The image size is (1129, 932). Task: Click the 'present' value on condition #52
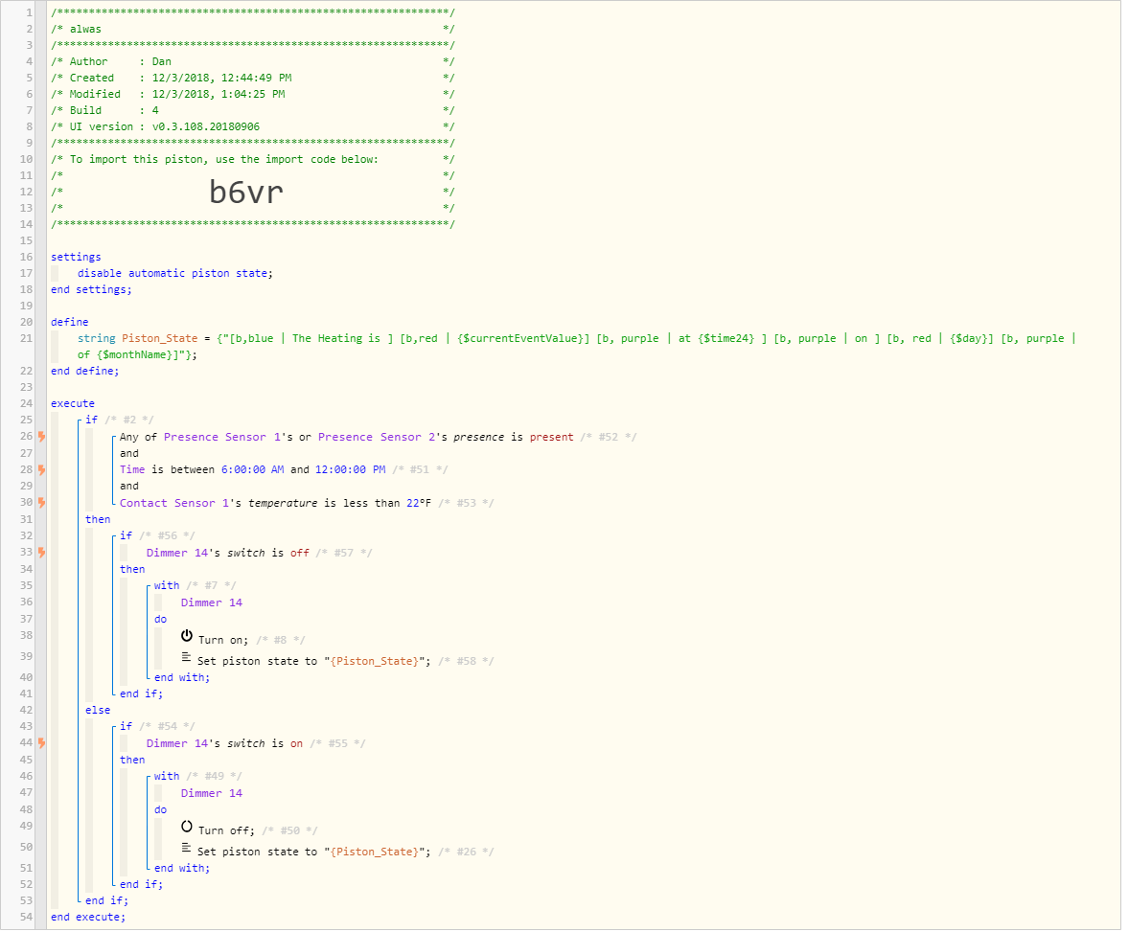pyautogui.click(x=551, y=438)
